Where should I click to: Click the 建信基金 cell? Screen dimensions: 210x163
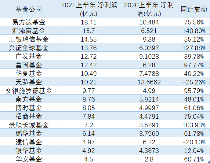pyautogui.click(x=29, y=142)
